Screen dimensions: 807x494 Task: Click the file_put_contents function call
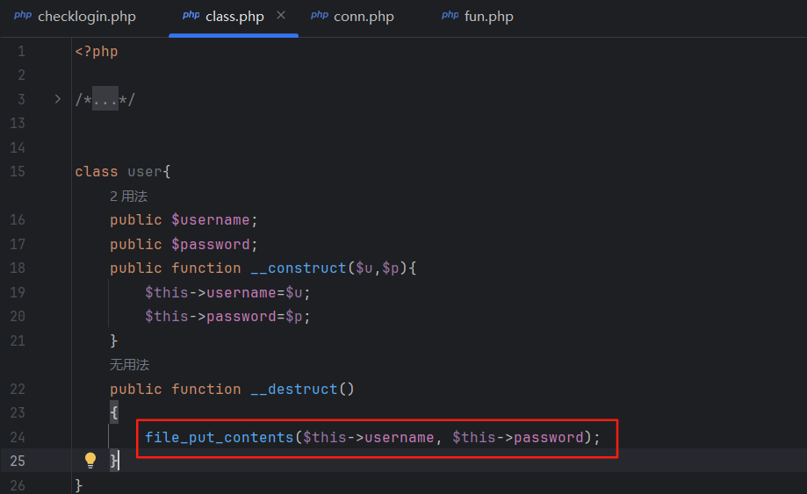(219, 438)
